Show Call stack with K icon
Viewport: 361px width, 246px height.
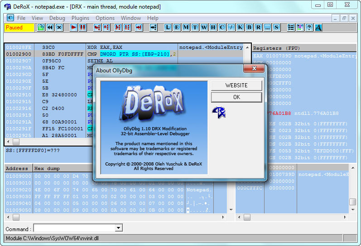[240, 28]
